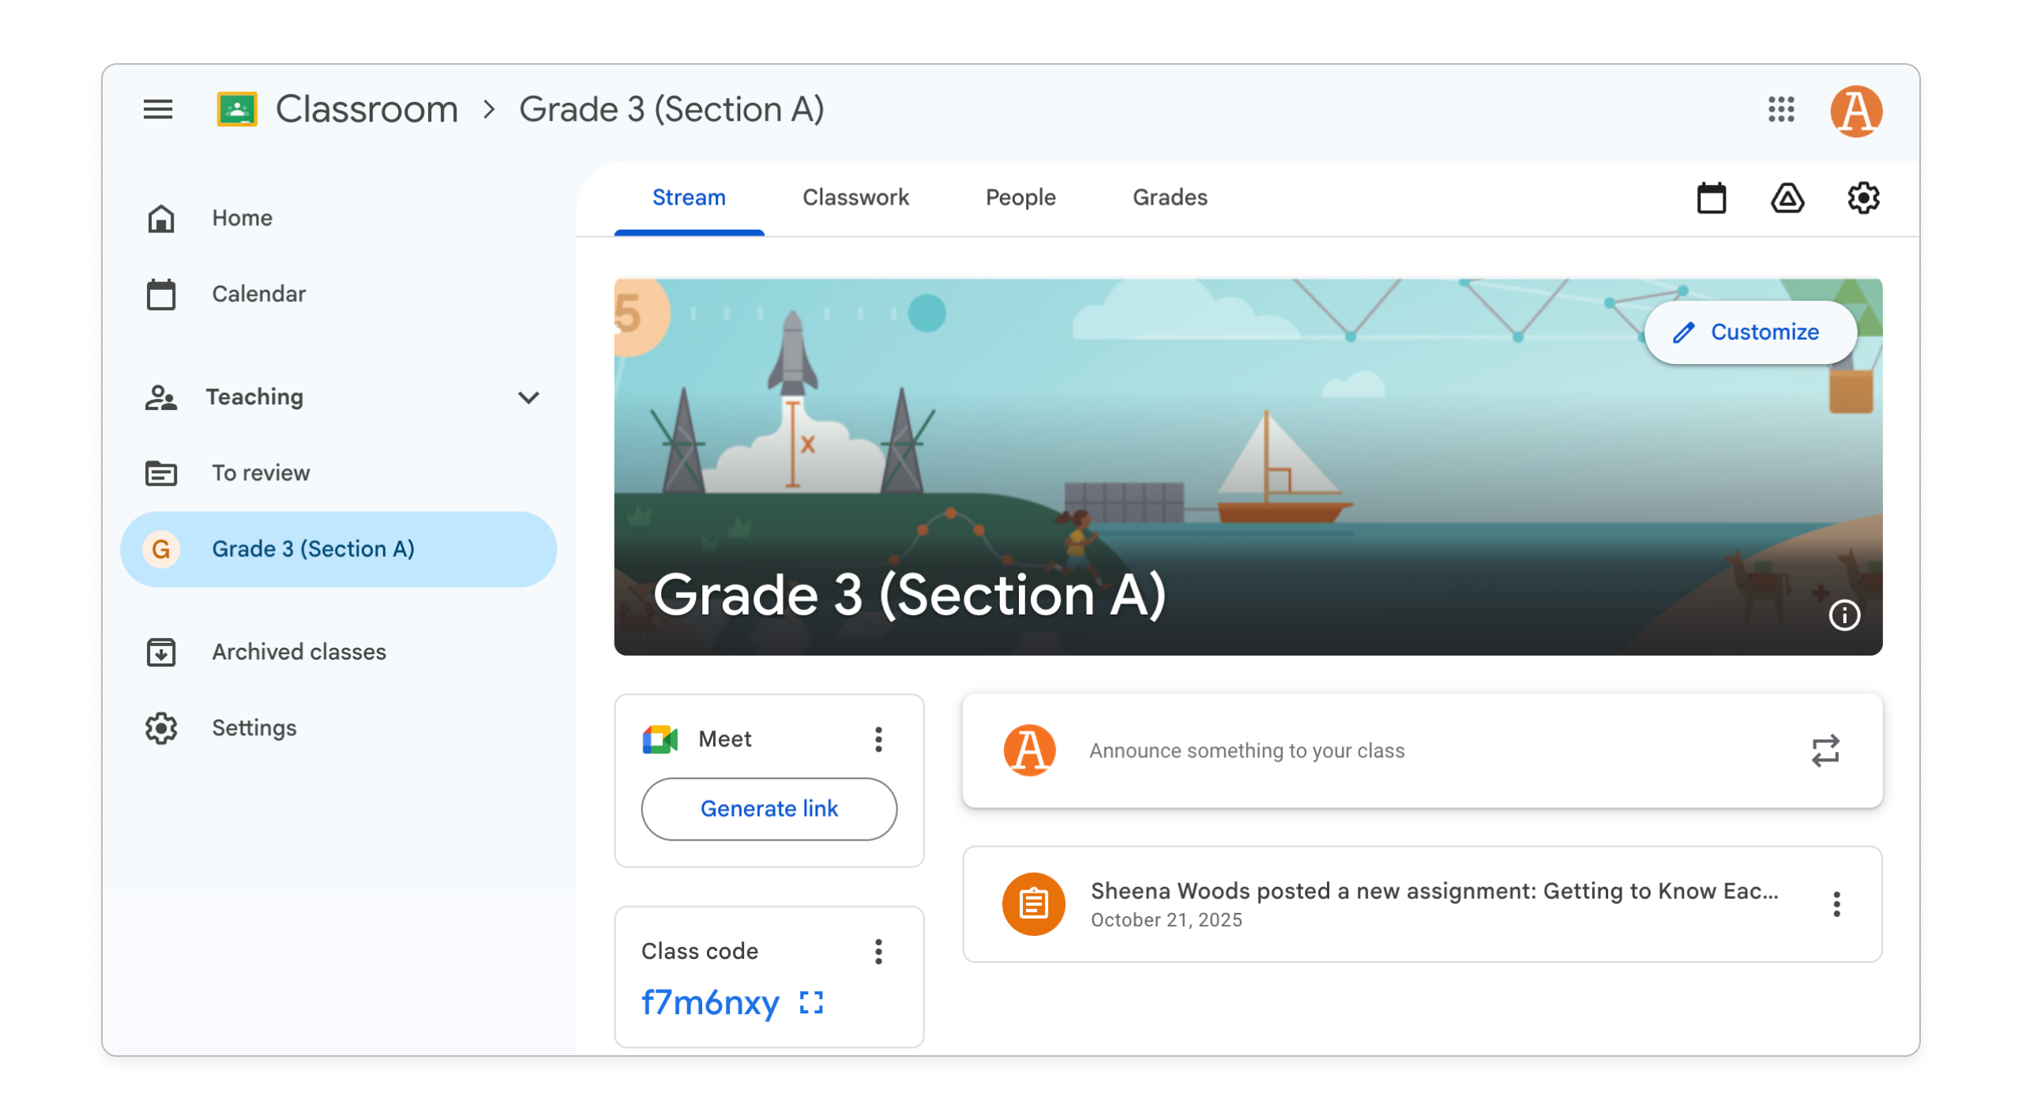Image resolution: width=2022 pixels, height=1120 pixels.
Task: Open Class code options menu
Action: (878, 952)
